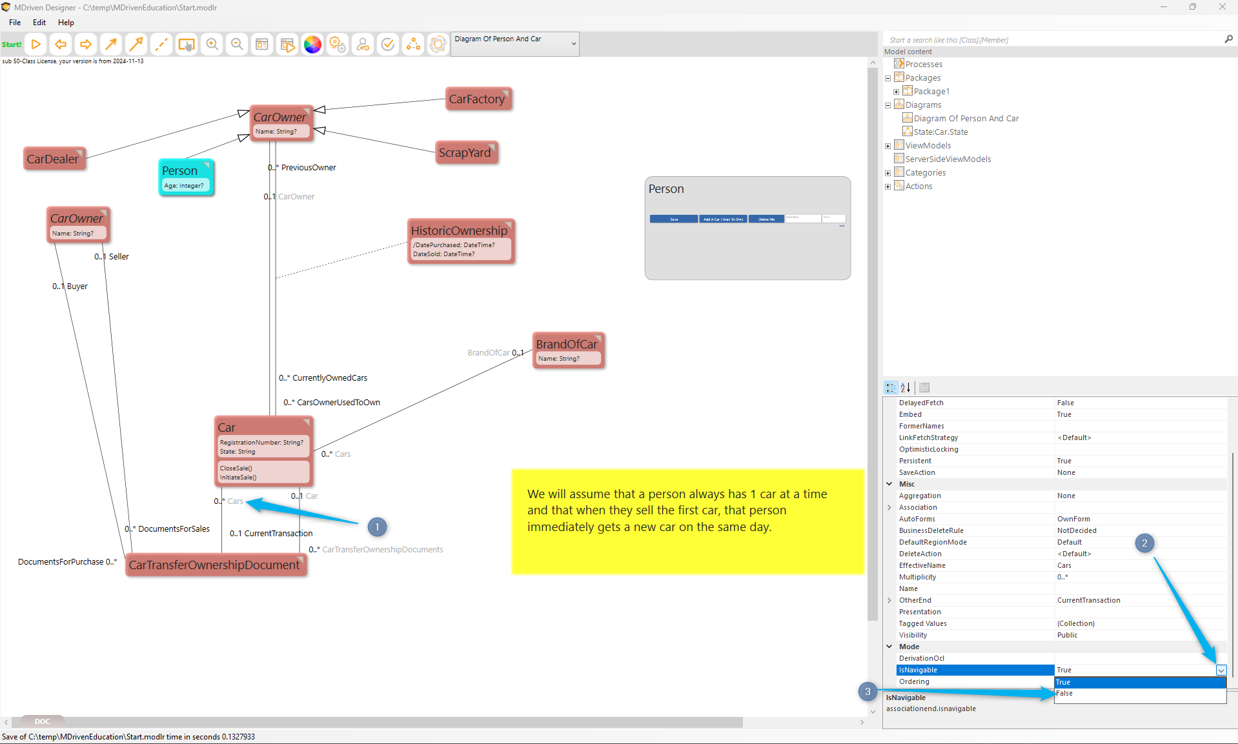Click the orange play triangle toolbar icon
The width and height of the screenshot is (1238, 744).
pyautogui.click(x=36, y=45)
